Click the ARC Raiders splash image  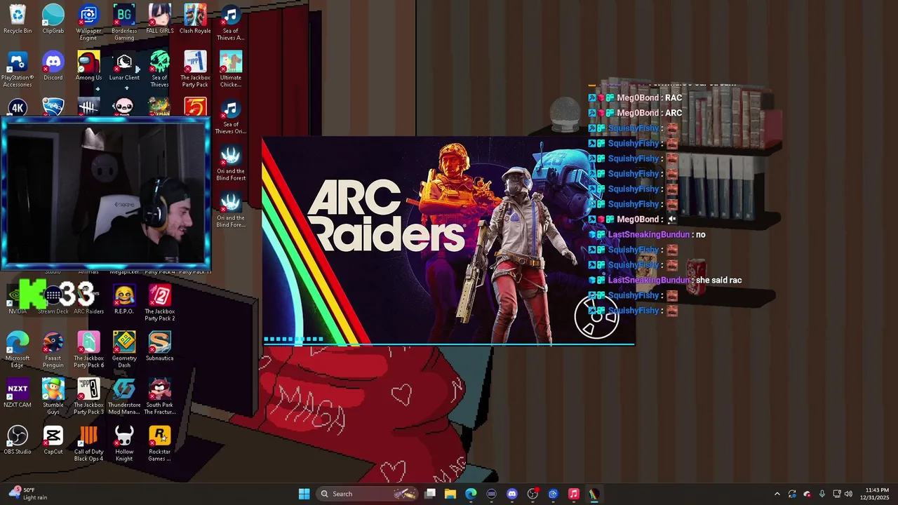tap(448, 241)
